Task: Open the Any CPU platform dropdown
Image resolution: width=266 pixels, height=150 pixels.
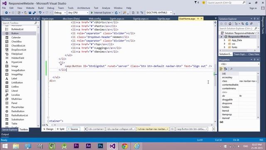Action: tap(88, 13)
